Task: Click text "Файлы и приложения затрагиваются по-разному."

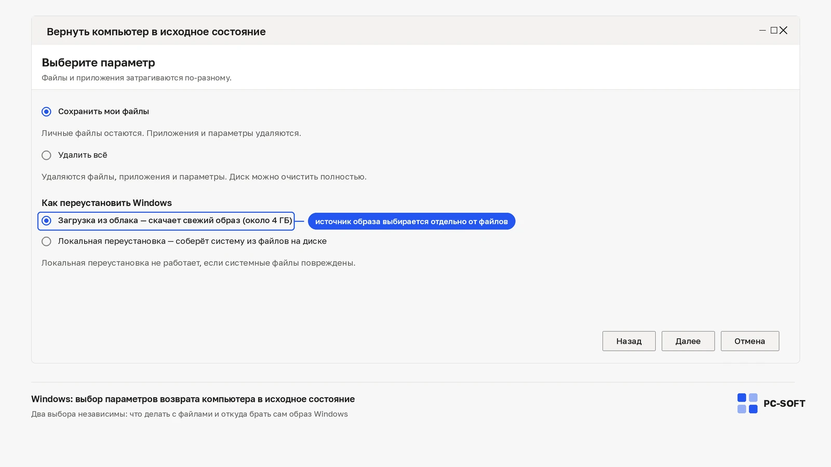Action: coord(137,78)
